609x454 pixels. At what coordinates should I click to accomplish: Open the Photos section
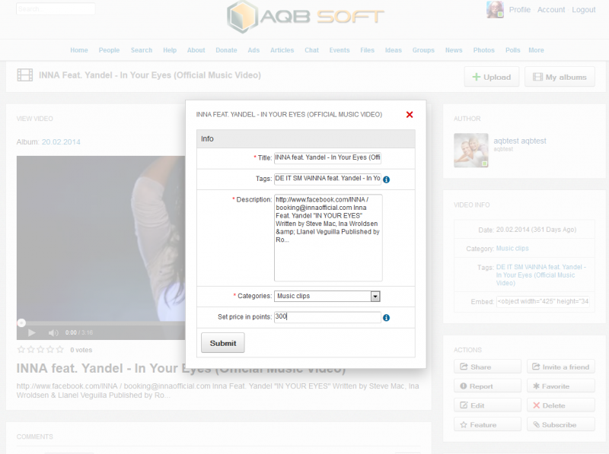pyautogui.click(x=484, y=50)
